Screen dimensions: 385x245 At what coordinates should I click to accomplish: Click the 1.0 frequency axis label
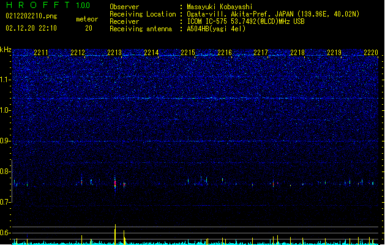[6, 110]
